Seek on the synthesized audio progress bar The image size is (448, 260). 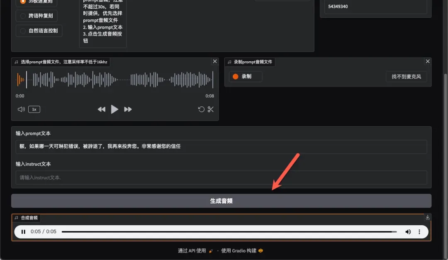228,232
